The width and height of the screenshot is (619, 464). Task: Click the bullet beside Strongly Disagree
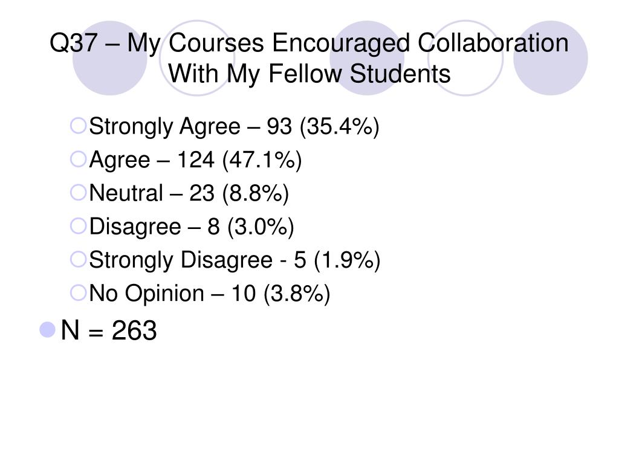click(78, 260)
